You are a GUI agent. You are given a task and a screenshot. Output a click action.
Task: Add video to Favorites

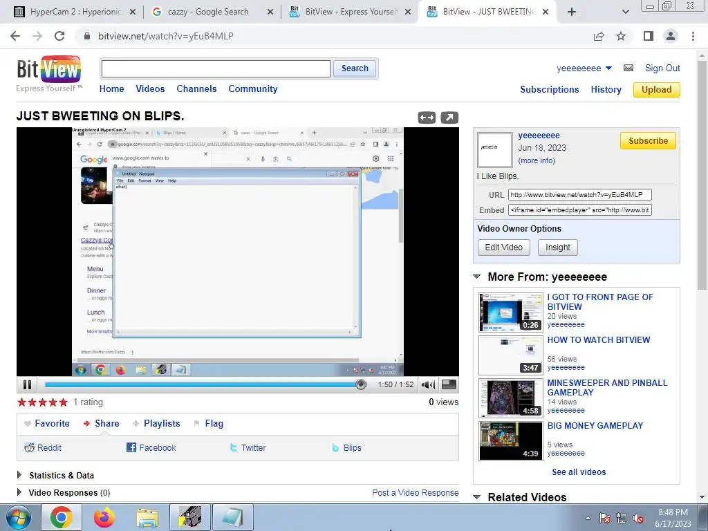point(47,424)
